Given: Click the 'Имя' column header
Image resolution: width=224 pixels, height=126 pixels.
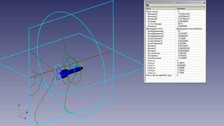Looking at the screenshot, I should click(x=160, y=8).
